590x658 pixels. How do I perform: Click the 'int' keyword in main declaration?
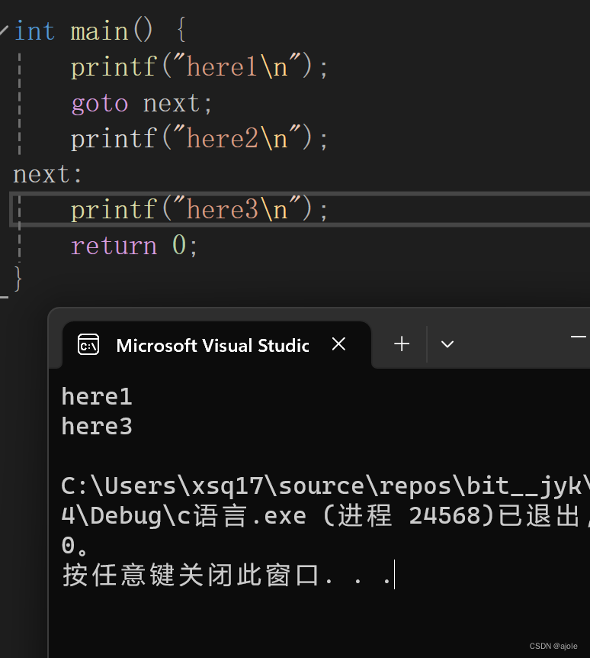(x=34, y=31)
